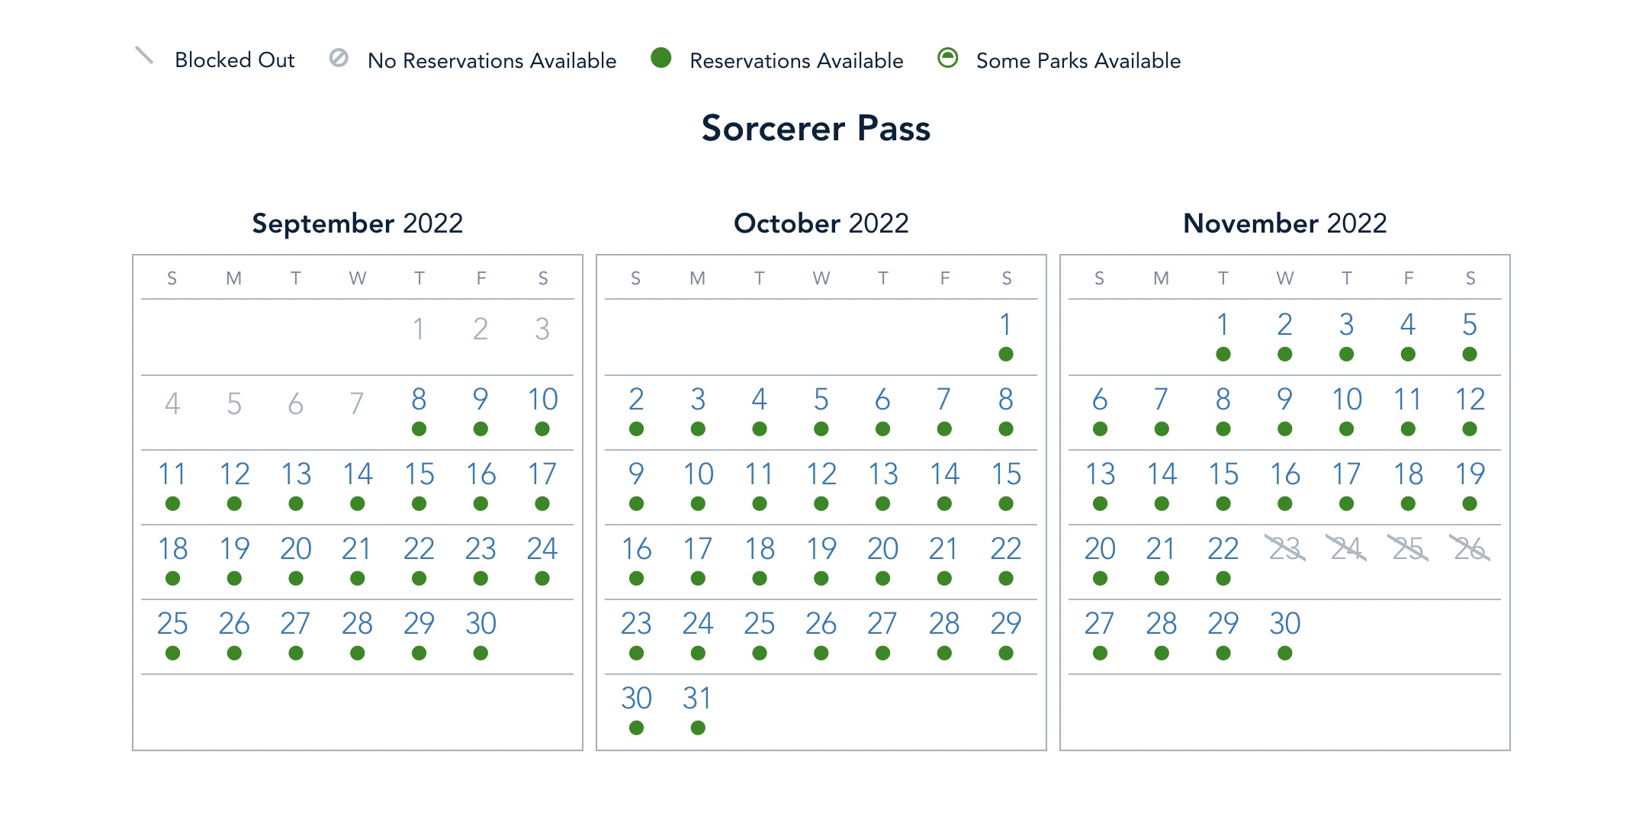Click the green Reservations Available legend dot
The image size is (1652, 816).
pos(661,58)
